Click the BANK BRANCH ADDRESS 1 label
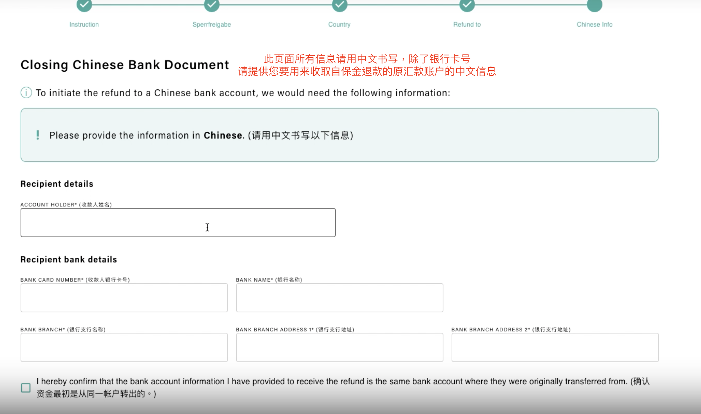 [x=295, y=330]
